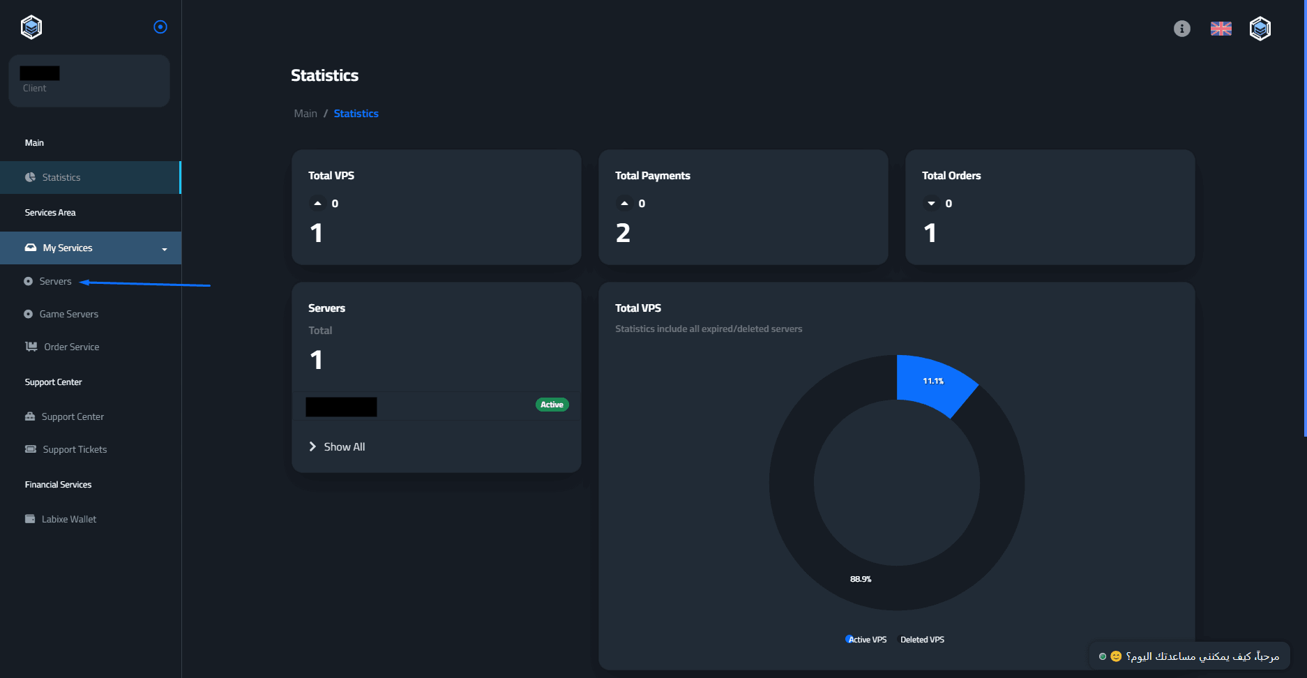Open Servers under My Services

coord(55,281)
